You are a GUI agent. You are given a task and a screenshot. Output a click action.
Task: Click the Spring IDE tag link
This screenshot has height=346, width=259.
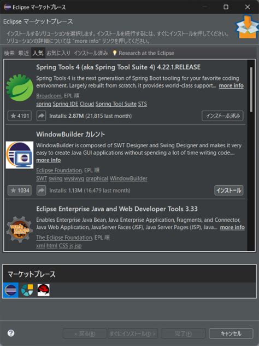[66, 104]
